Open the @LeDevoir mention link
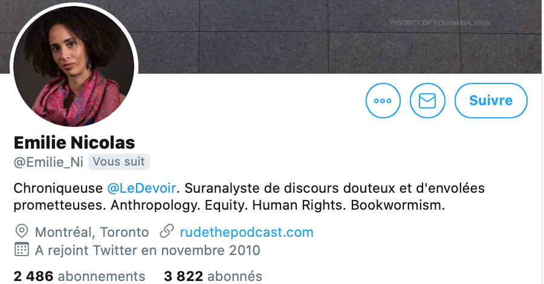 point(141,188)
